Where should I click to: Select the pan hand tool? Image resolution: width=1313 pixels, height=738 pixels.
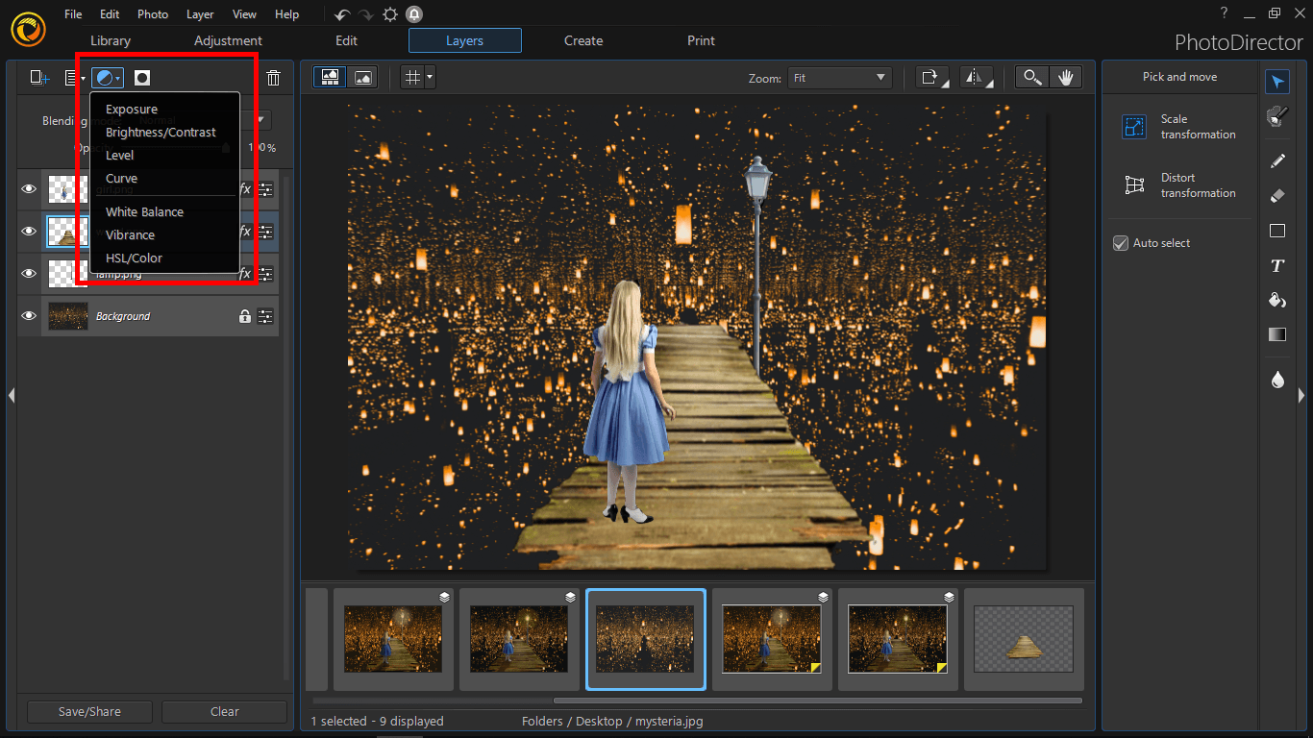click(x=1065, y=78)
